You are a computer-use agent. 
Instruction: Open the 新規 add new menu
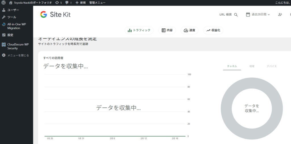80,3
